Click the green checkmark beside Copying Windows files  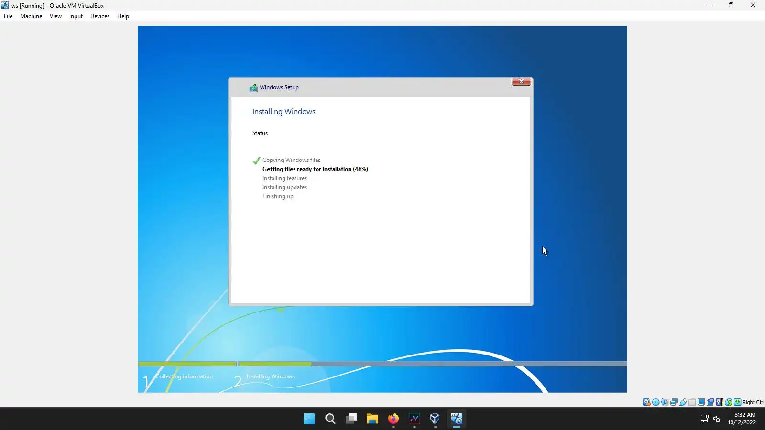pyautogui.click(x=256, y=161)
